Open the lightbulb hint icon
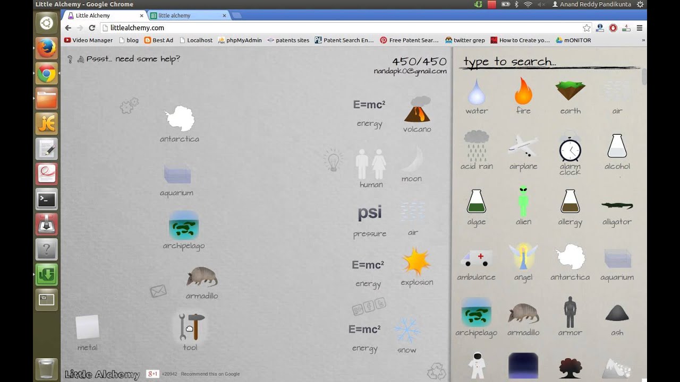 [333, 160]
